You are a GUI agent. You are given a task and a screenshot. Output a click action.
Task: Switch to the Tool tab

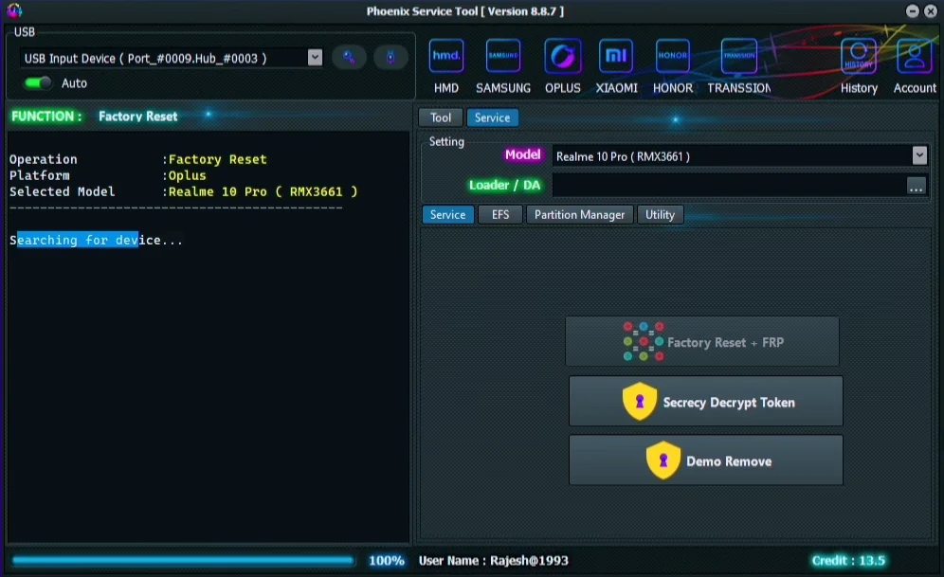pyautogui.click(x=440, y=117)
